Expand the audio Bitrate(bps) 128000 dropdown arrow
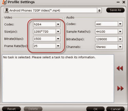Viewport: 128px width, 111px height. pyautogui.click(x=120, y=39)
